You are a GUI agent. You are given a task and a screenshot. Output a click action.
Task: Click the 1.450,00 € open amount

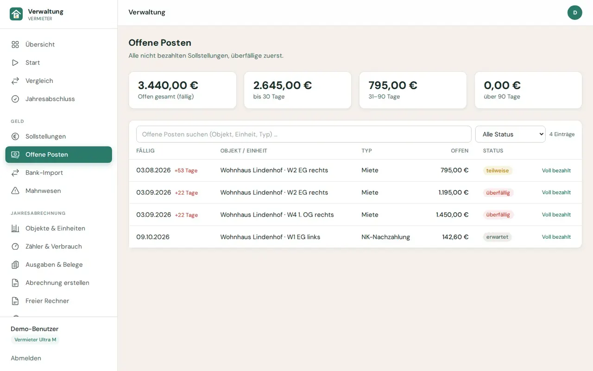point(452,215)
